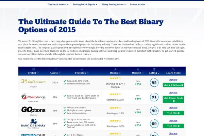The image size is (204, 136).
Task: Open the Review link for OptionFair
Action: [x=173, y=134]
